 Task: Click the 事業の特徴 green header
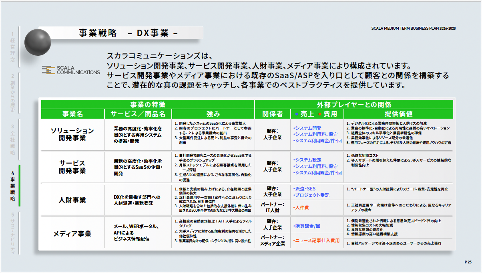[147, 104]
